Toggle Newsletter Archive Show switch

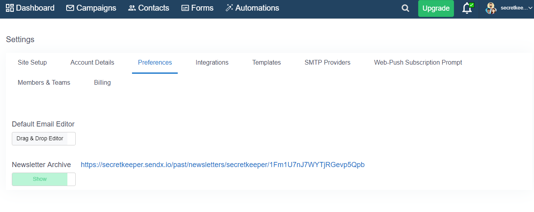click(44, 179)
